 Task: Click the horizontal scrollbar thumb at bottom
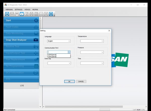[x=84, y=107]
